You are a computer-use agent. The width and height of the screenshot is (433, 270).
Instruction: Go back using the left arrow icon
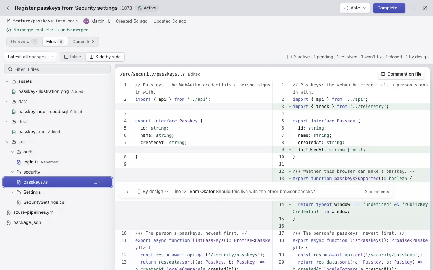click(x=8, y=8)
